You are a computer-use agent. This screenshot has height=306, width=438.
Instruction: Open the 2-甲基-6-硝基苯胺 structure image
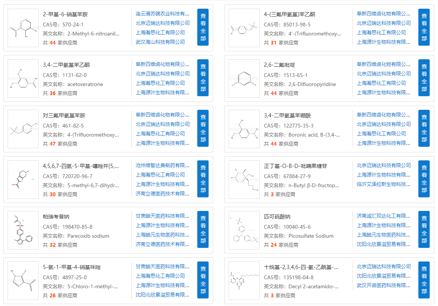tap(23, 28)
